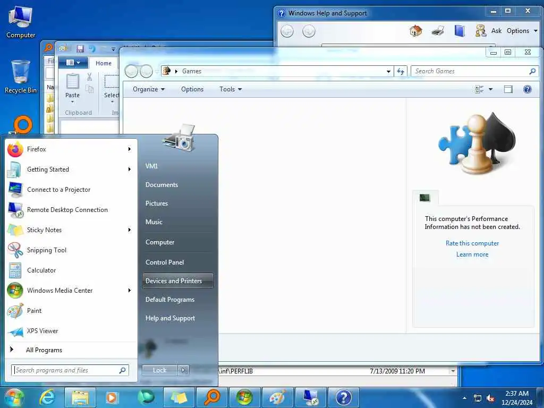The height and width of the screenshot is (408, 544).
Task: Click the Print icon in Help and Support
Action: tap(438, 31)
